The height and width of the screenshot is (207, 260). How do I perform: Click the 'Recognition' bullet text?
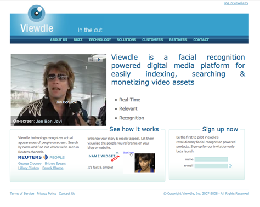coord(132,118)
